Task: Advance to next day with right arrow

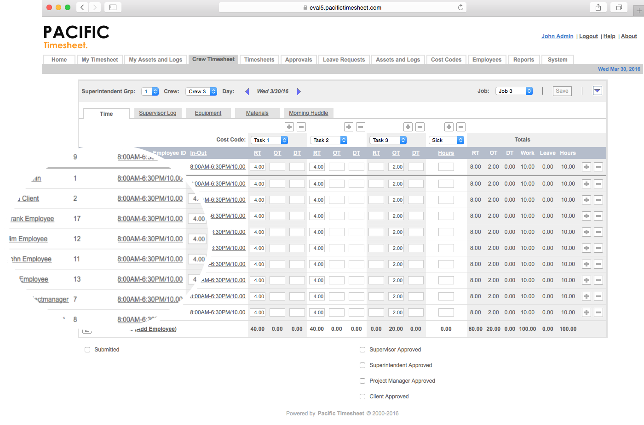Action: (x=299, y=91)
